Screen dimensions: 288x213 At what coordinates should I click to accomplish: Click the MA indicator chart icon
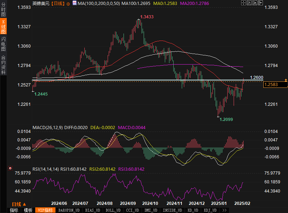[x=74, y=3]
